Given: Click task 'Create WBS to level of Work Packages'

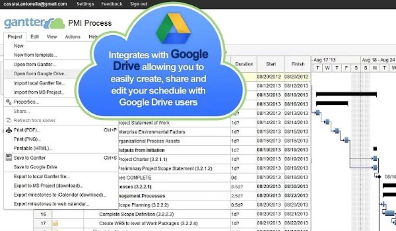Looking at the screenshot, I should pyautogui.click(x=148, y=224).
